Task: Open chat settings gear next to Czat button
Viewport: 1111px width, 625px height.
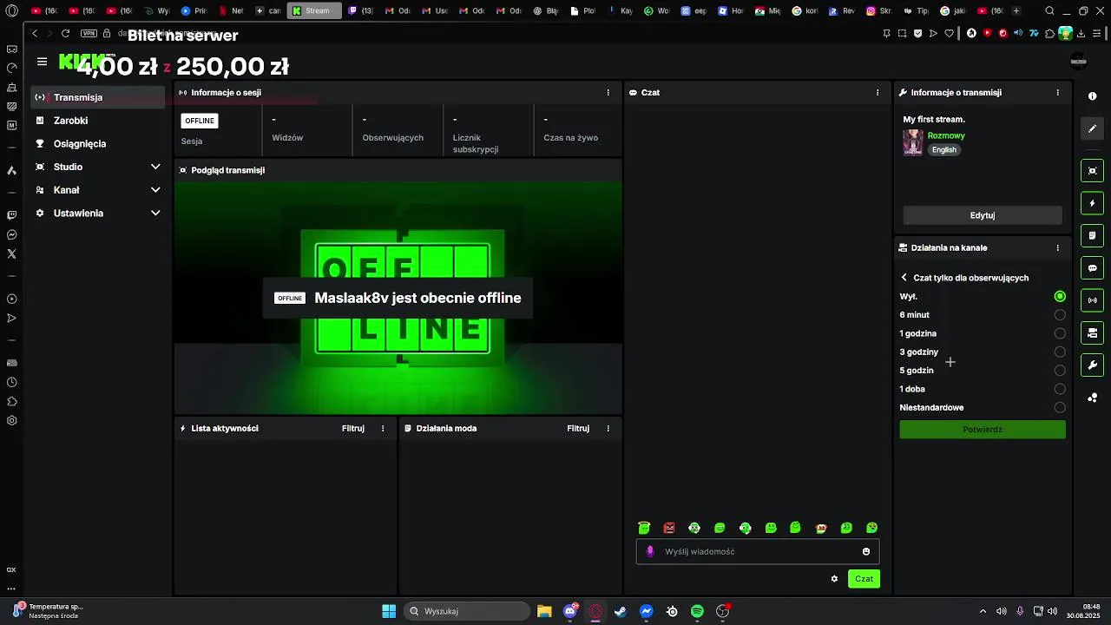Action: point(834,579)
